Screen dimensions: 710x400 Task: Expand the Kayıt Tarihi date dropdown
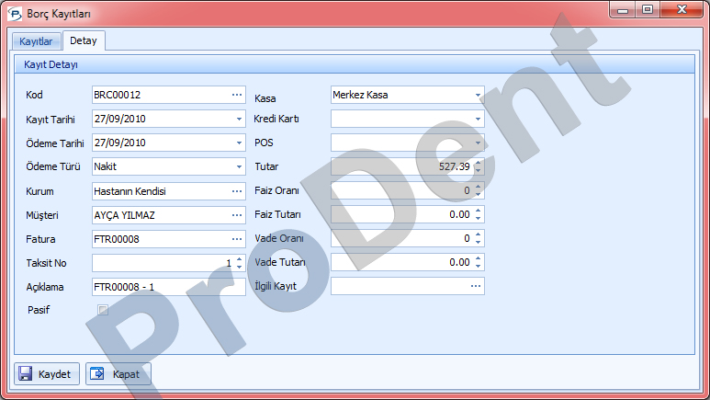pyautogui.click(x=239, y=119)
